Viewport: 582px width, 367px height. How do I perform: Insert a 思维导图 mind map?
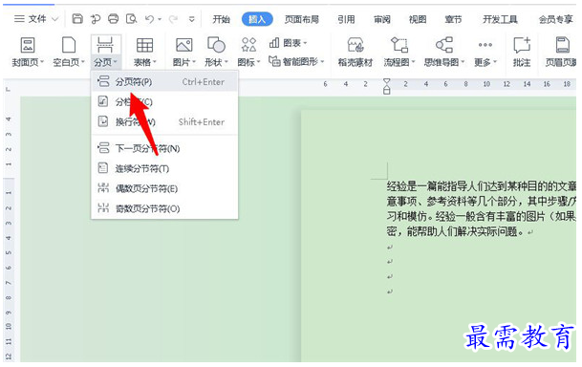pyautogui.click(x=444, y=52)
